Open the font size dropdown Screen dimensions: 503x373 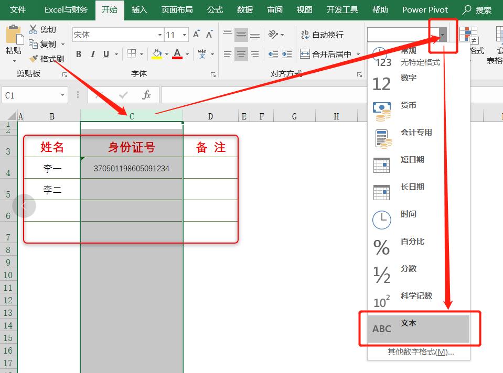184,34
